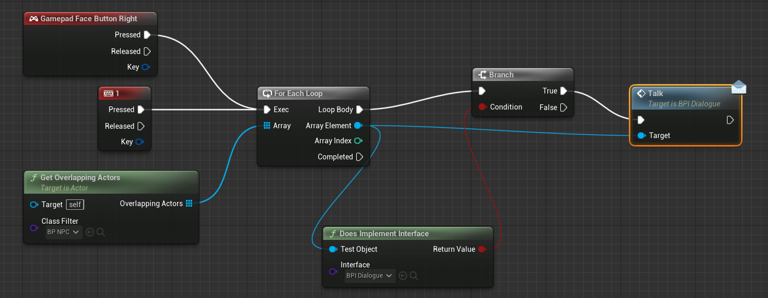Click the Condition pin on Branch

pyautogui.click(x=482, y=107)
